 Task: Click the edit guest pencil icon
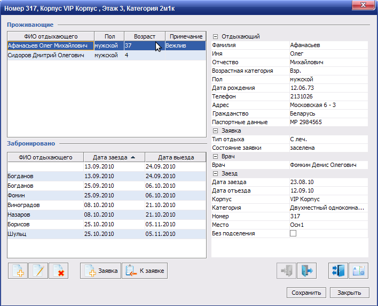tap(38, 271)
